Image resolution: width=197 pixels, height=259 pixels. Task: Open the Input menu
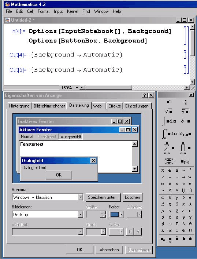coord(58,11)
